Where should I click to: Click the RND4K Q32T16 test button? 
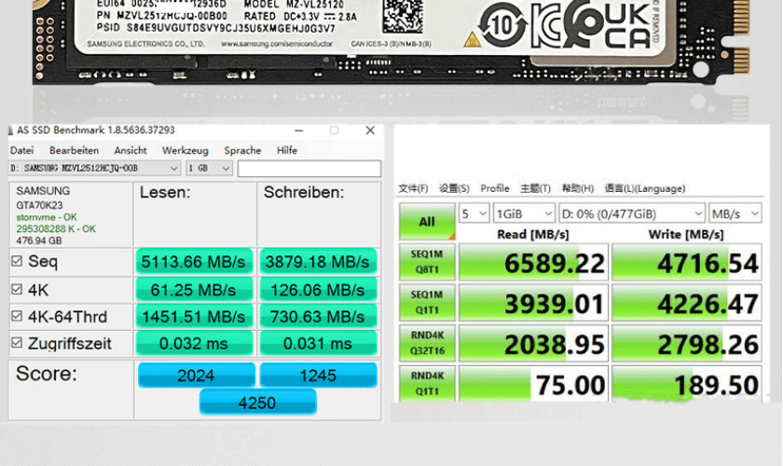pyautogui.click(x=427, y=343)
